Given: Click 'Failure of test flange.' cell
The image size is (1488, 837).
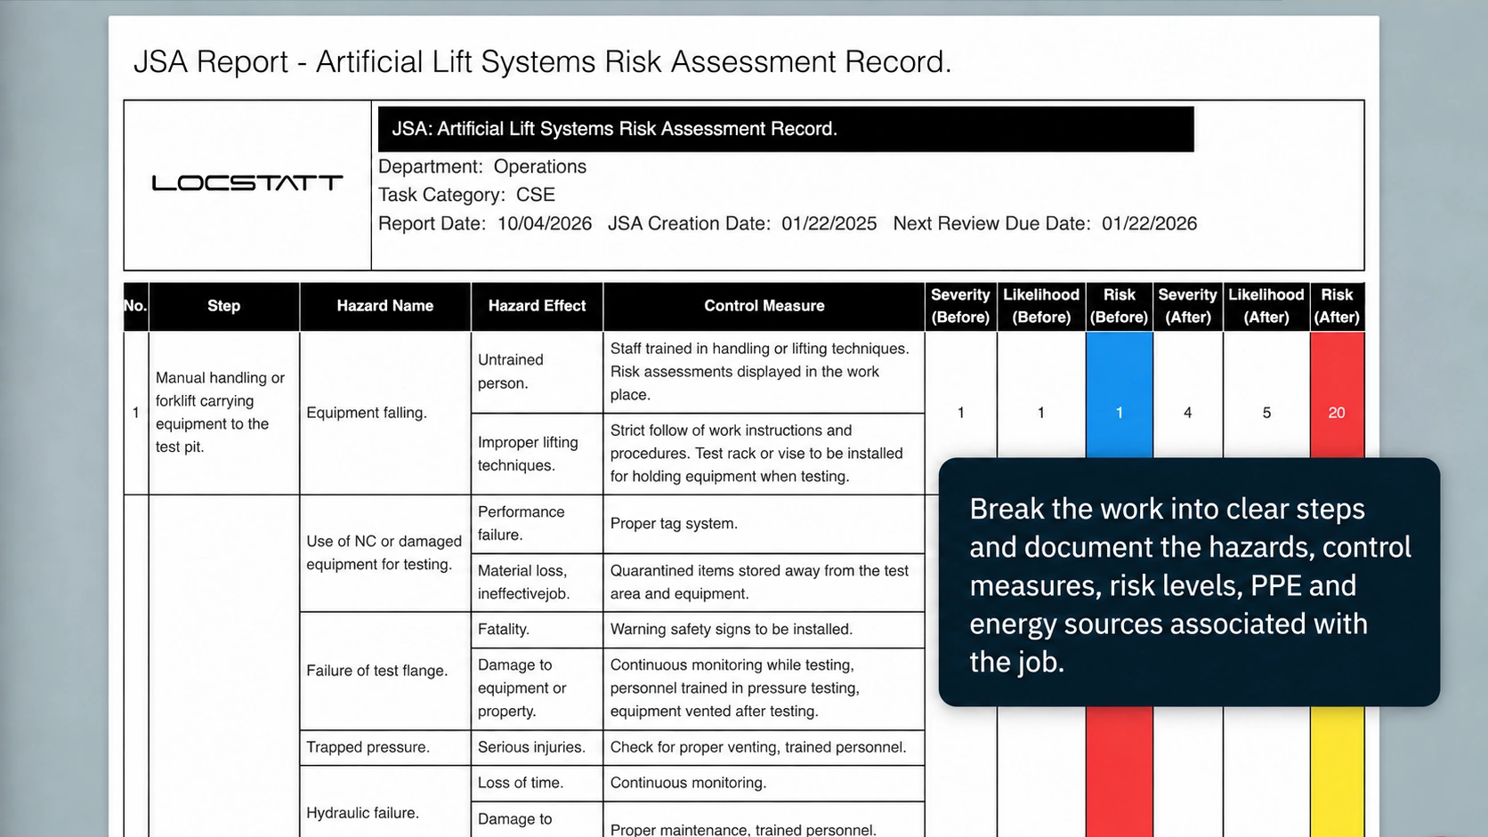Looking at the screenshot, I should pos(385,672).
